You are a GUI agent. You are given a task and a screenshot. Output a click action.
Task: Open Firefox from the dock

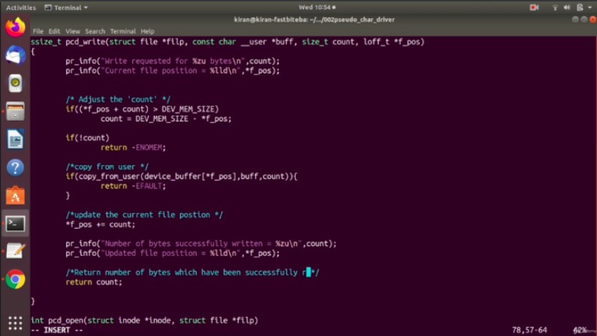[x=15, y=27]
